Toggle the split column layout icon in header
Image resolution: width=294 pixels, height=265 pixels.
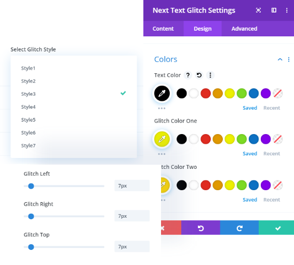click(274, 10)
